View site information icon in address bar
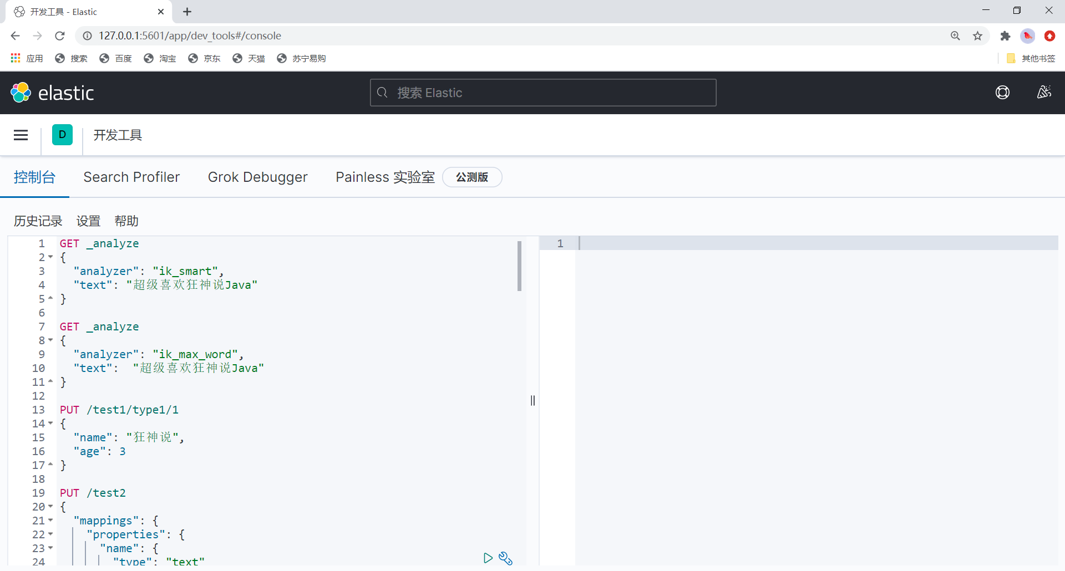 point(87,35)
